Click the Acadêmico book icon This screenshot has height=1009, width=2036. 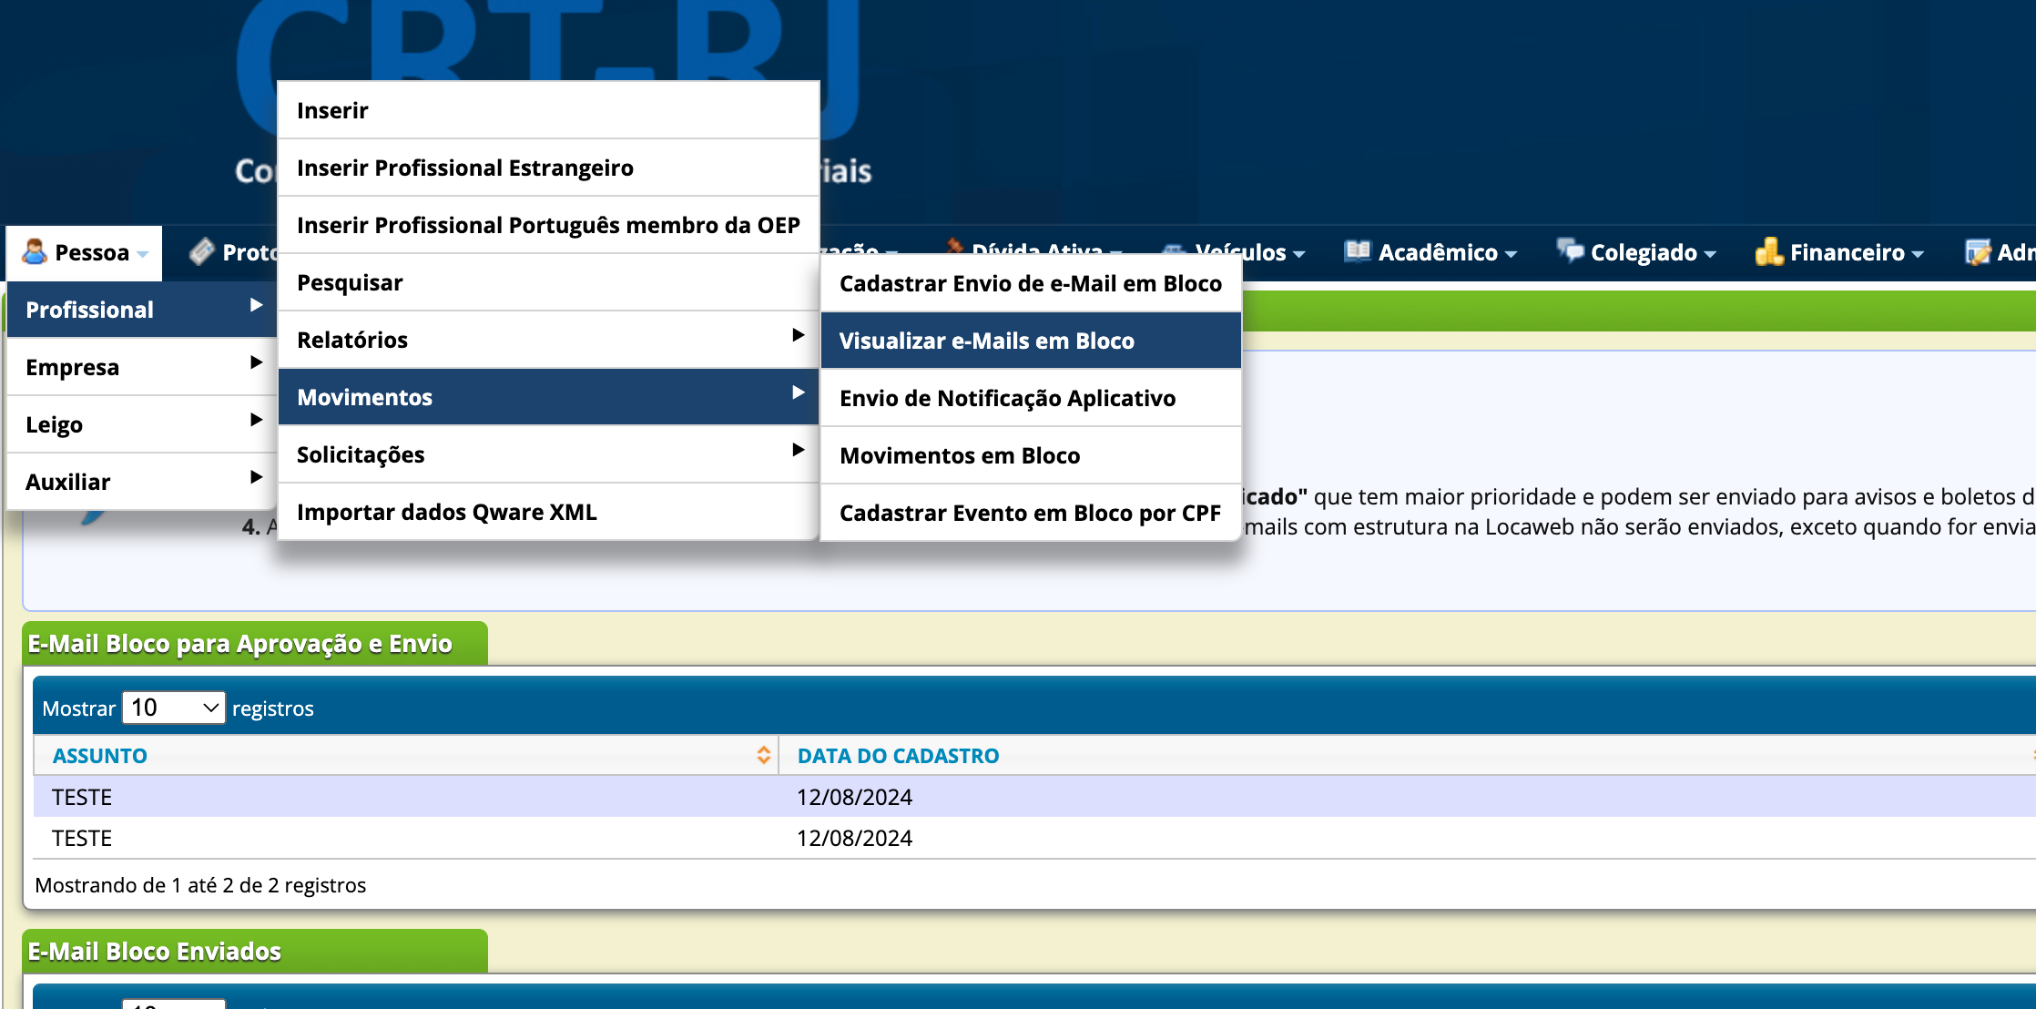[x=1358, y=251]
